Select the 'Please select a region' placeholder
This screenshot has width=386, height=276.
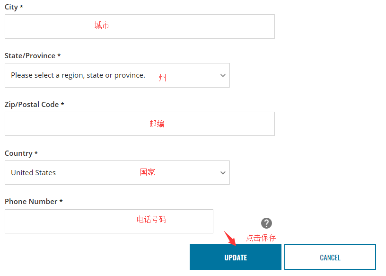coord(78,75)
